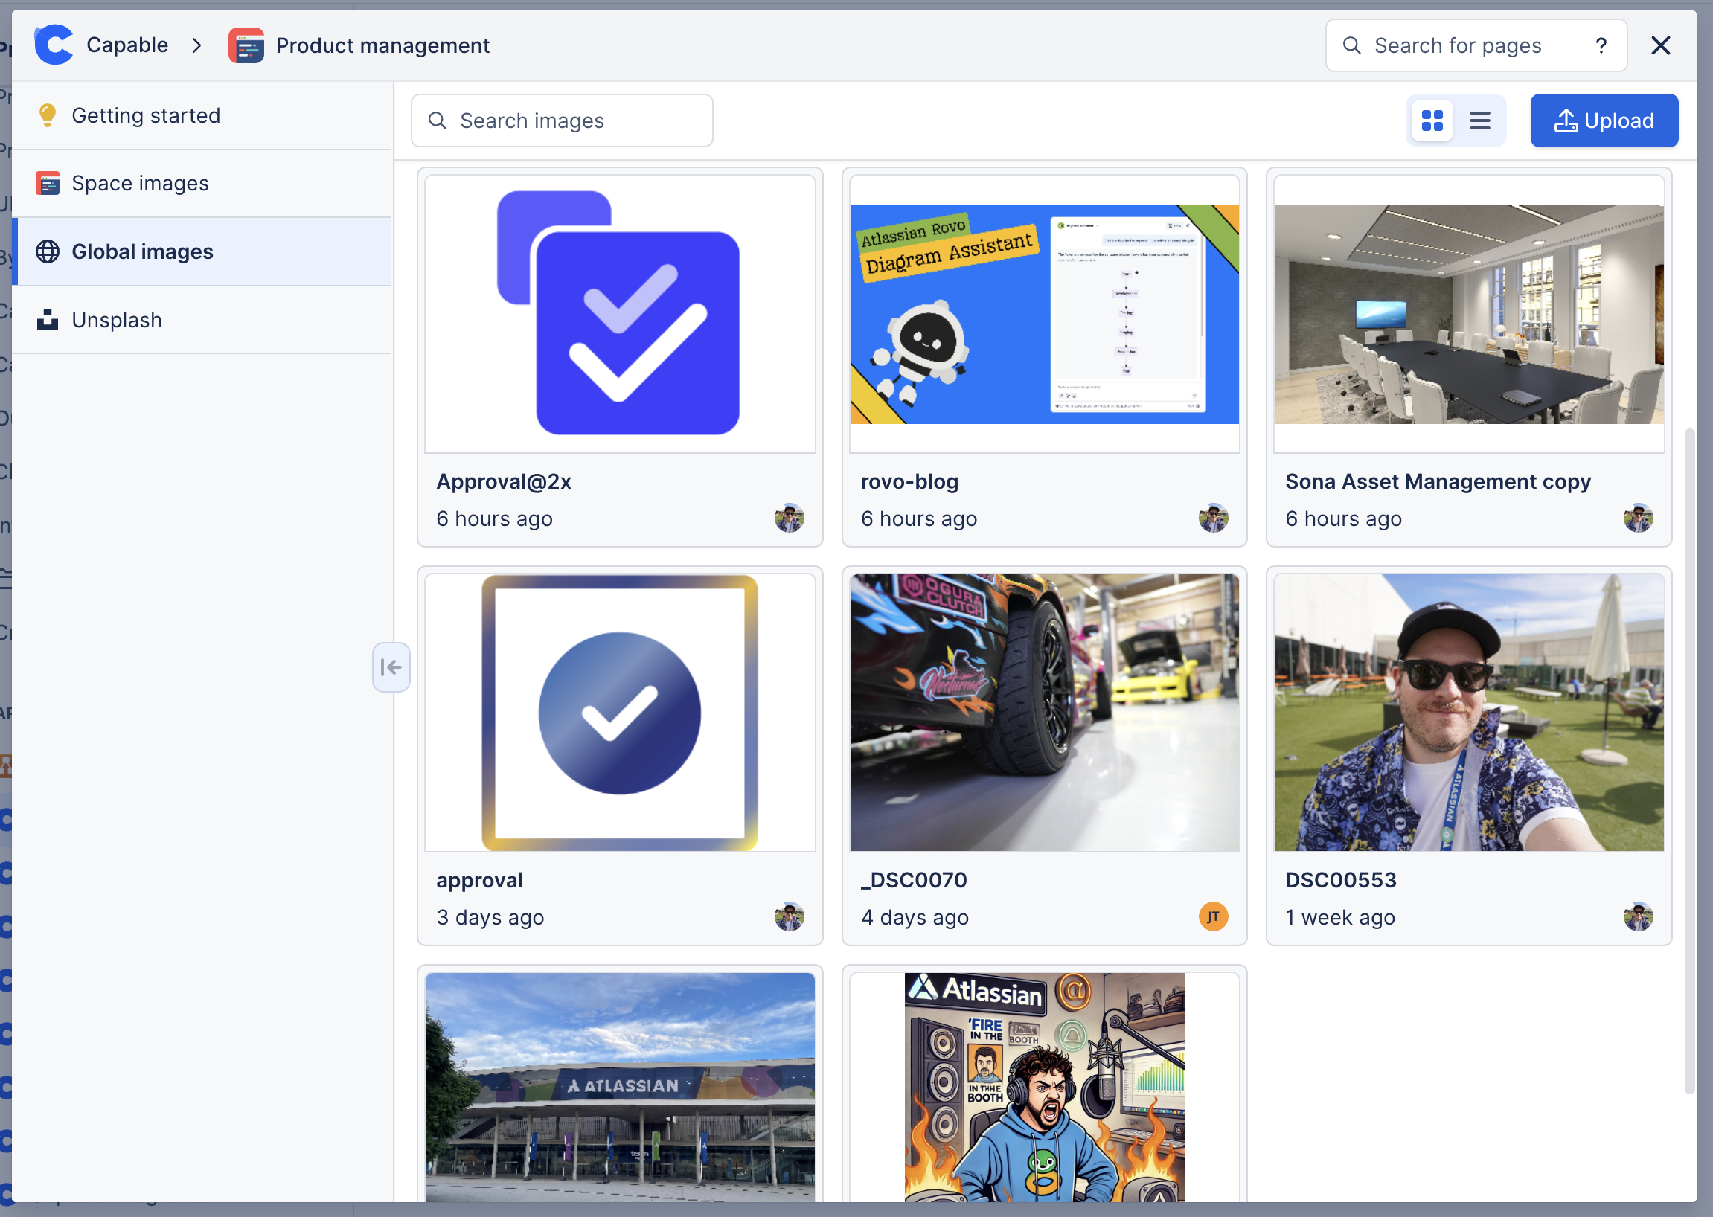Click the '4 days ago' timestamp
1713x1217 pixels.
coord(915,917)
